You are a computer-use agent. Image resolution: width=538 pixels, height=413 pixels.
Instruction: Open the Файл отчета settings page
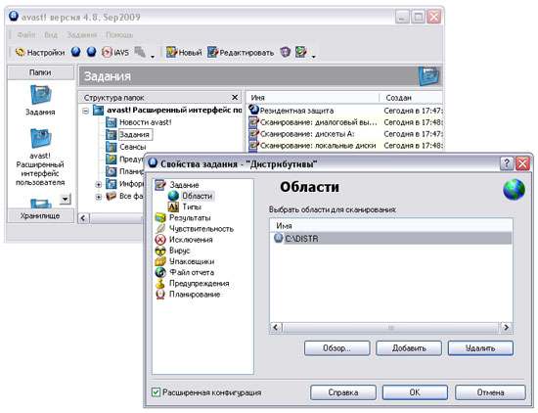[x=185, y=273]
